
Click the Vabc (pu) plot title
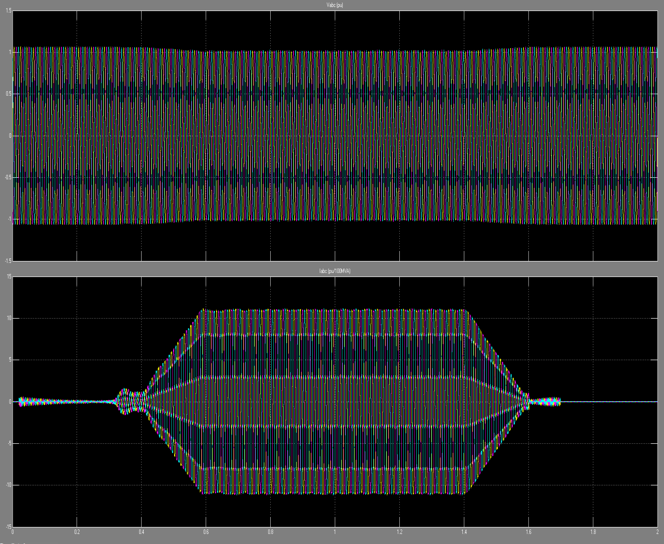pos(335,5)
